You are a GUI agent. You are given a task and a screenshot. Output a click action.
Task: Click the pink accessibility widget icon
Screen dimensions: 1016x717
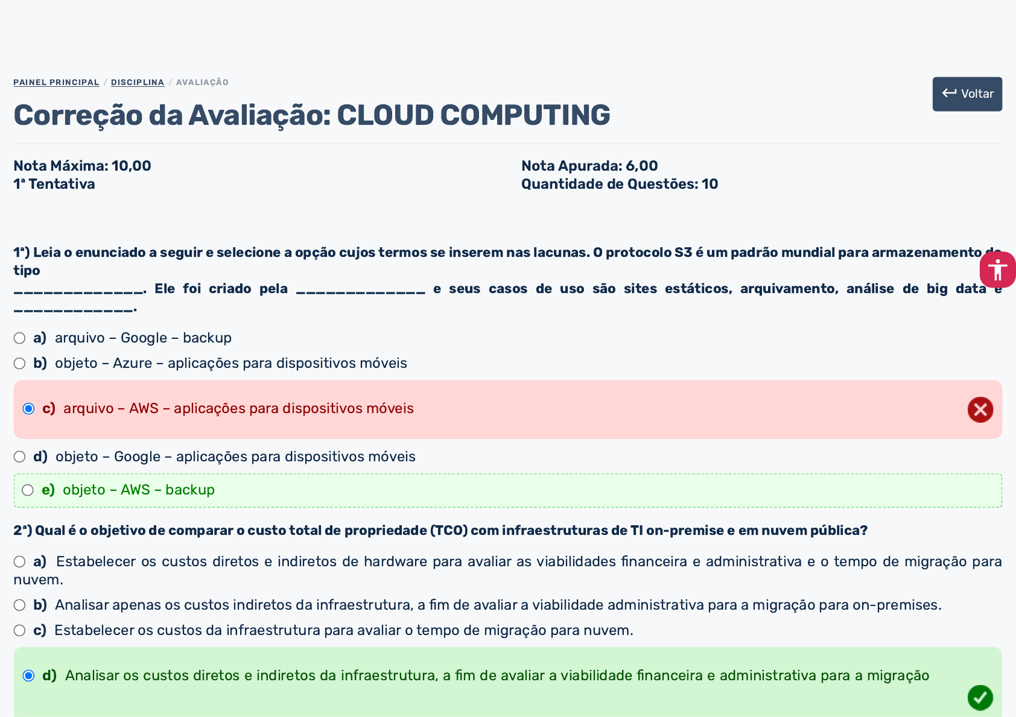(997, 270)
